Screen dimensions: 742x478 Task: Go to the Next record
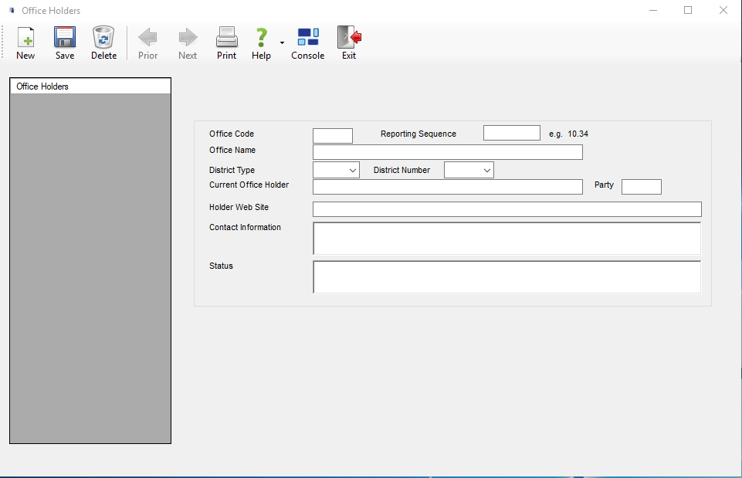[x=188, y=43]
